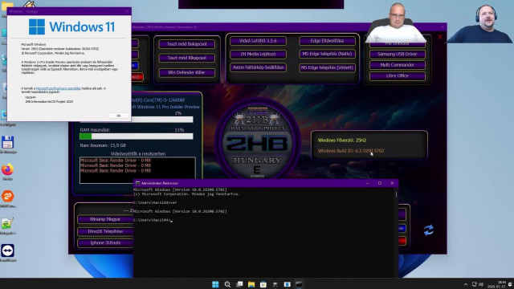Open Microsoft Store from the taskbar
This screenshot has width=514, height=289.
(263, 284)
